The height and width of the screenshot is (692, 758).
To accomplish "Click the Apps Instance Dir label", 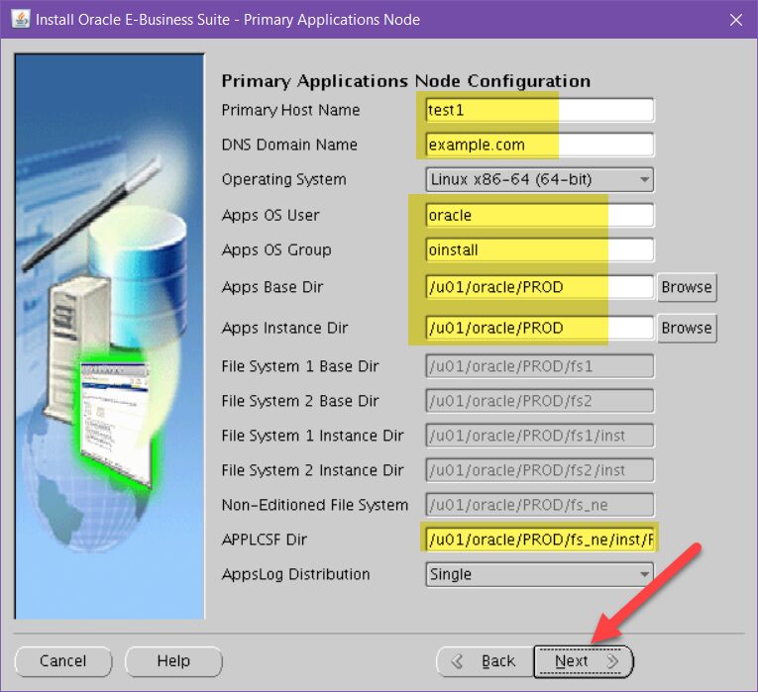I will (x=284, y=329).
